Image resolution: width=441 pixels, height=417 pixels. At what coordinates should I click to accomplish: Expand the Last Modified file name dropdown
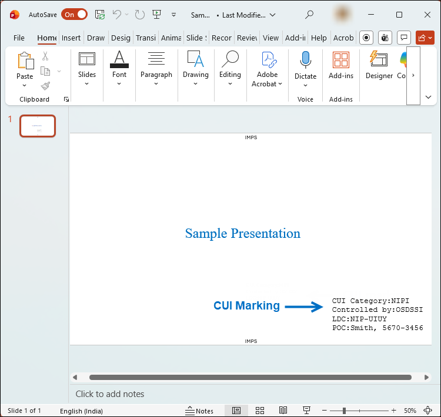tap(272, 15)
